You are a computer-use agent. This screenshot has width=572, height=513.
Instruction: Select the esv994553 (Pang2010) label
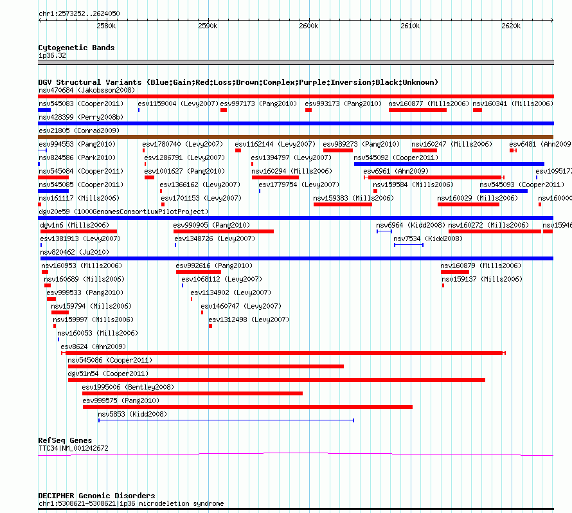coord(77,144)
